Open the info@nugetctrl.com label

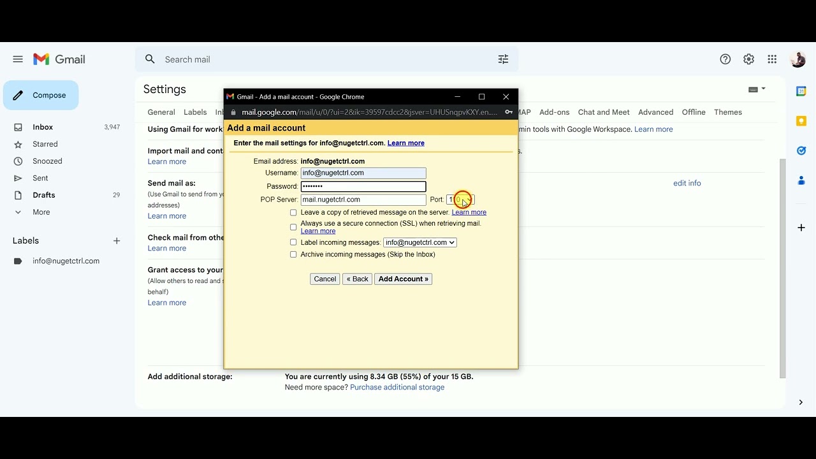tap(66, 261)
